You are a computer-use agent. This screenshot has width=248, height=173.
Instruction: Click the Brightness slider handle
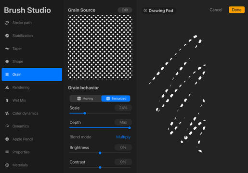click(x=100, y=153)
